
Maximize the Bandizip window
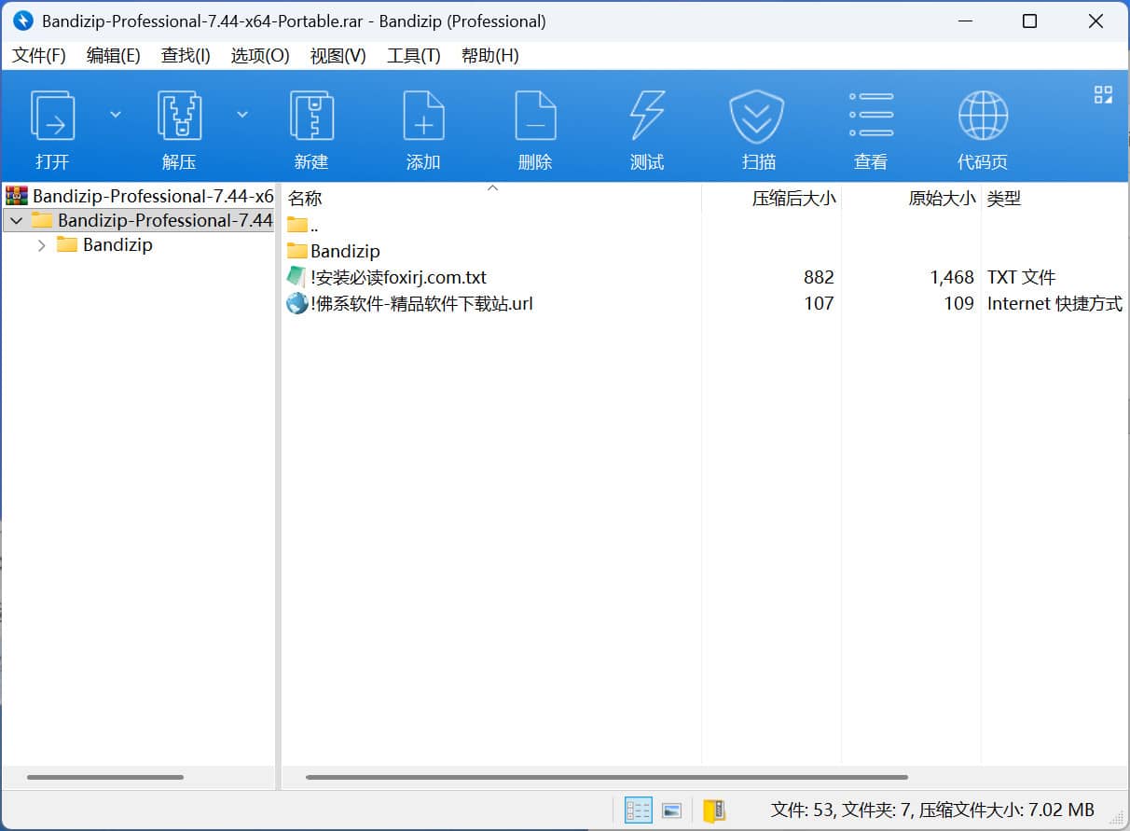pos(1029,21)
